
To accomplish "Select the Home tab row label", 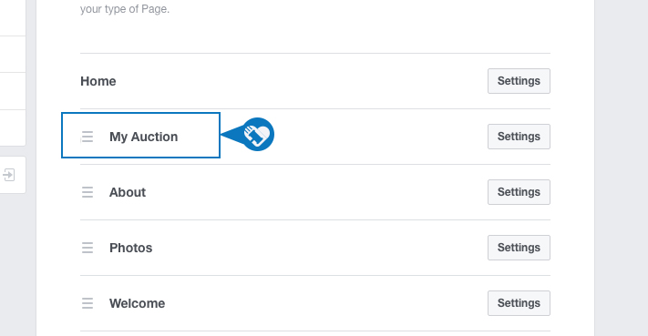I will [98, 81].
